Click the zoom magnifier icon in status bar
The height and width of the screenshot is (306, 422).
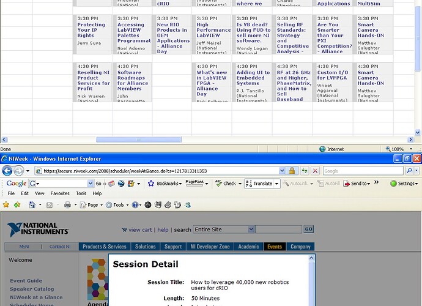click(388, 149)
